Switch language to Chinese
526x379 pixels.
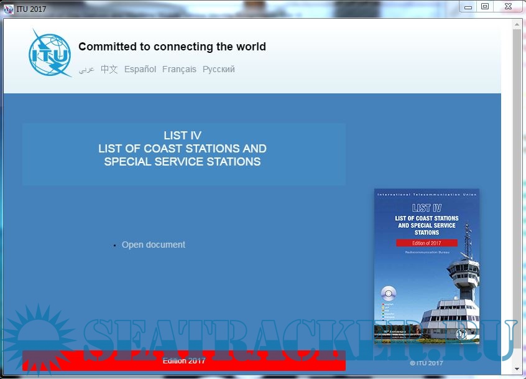[109, 70]
